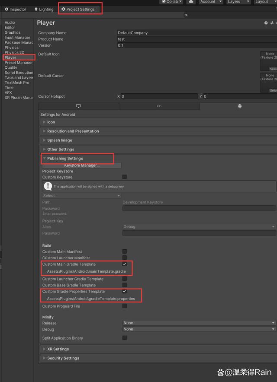The height and width of the screenshot is (382, 277).
Task: Open the Minify Debug dropdown
Action: (x=199, y=329)
